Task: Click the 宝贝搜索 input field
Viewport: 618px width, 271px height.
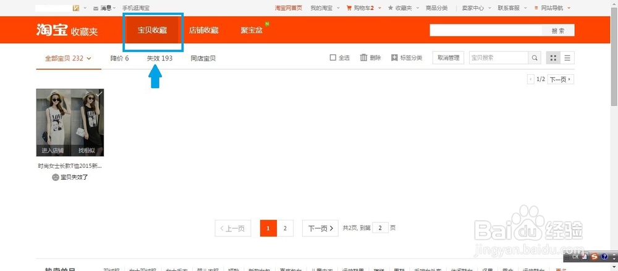Action: click(x=499, y=58)
